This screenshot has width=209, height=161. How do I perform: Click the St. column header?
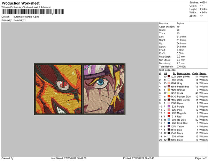174,74
